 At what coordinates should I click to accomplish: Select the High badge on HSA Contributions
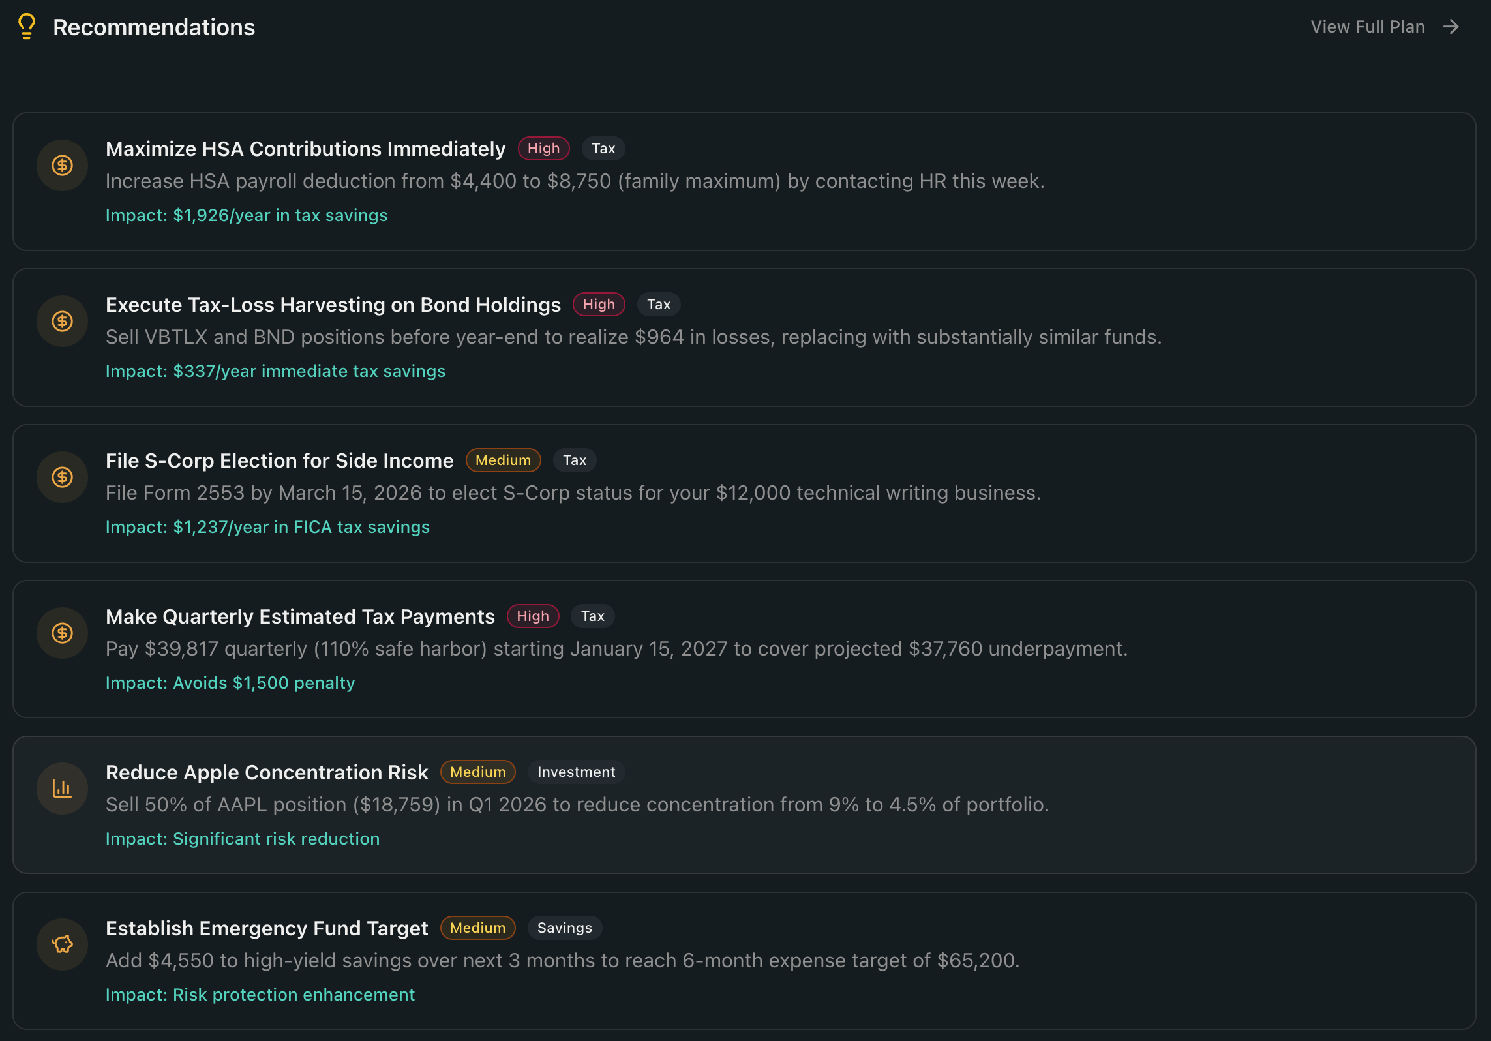543,149
